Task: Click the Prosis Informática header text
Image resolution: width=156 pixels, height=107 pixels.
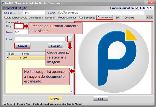Action: coord(131,8)
